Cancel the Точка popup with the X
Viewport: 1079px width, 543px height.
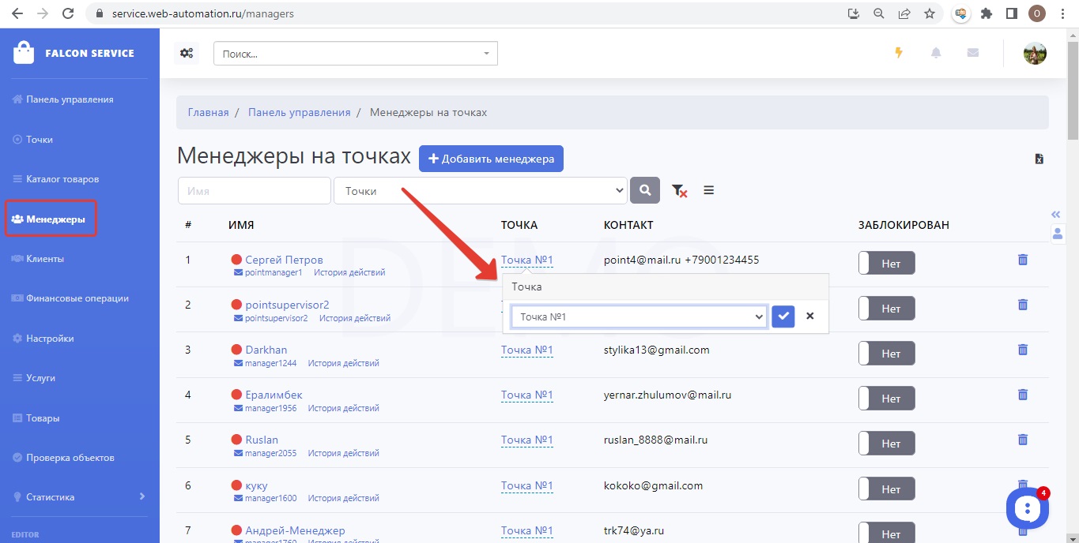(x=809, y=316)
